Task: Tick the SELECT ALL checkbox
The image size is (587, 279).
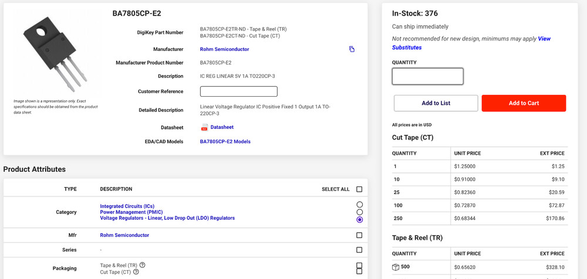Action: pos(359,189)
